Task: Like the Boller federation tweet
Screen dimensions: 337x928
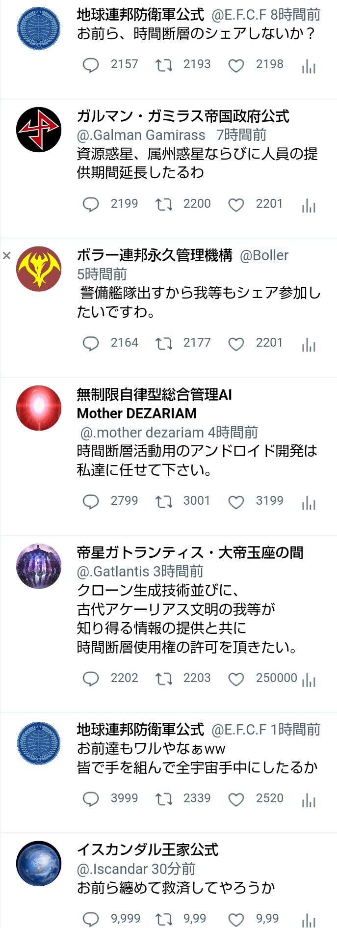Action: (x=236, y=344)
